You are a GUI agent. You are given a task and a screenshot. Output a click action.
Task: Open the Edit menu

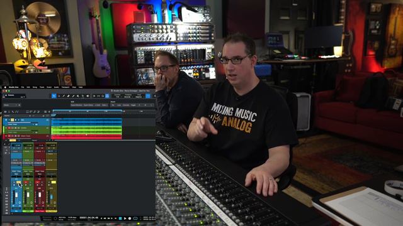click(28, 87)
